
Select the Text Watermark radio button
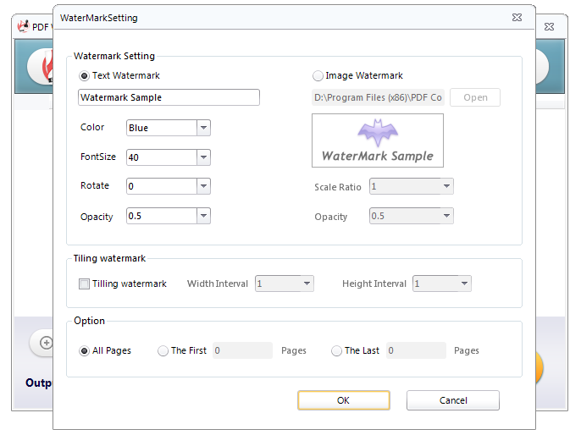84,75
